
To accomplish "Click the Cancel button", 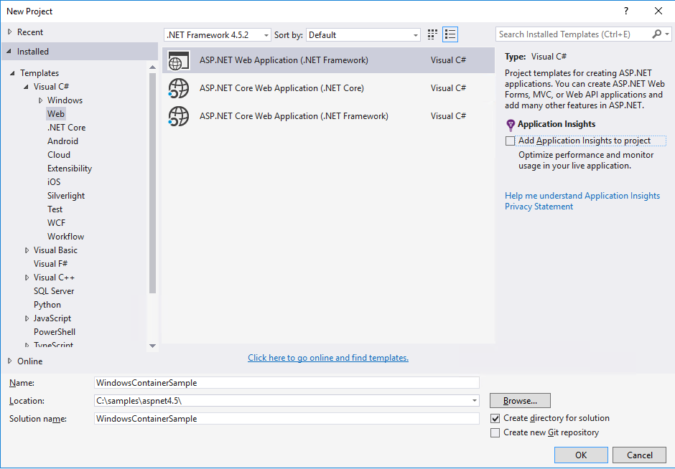I will point(639,455).
